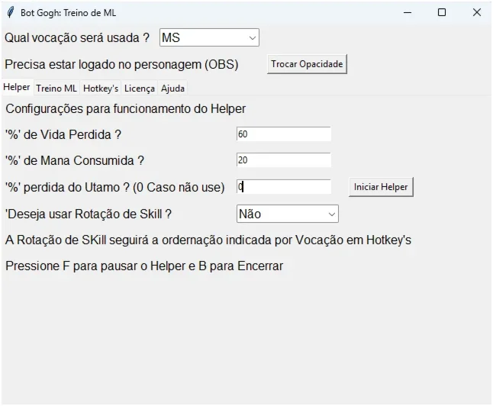Click the Bot Gogh title bar text
This screenshot has height=406, width=493.
(x=68, y=13)
